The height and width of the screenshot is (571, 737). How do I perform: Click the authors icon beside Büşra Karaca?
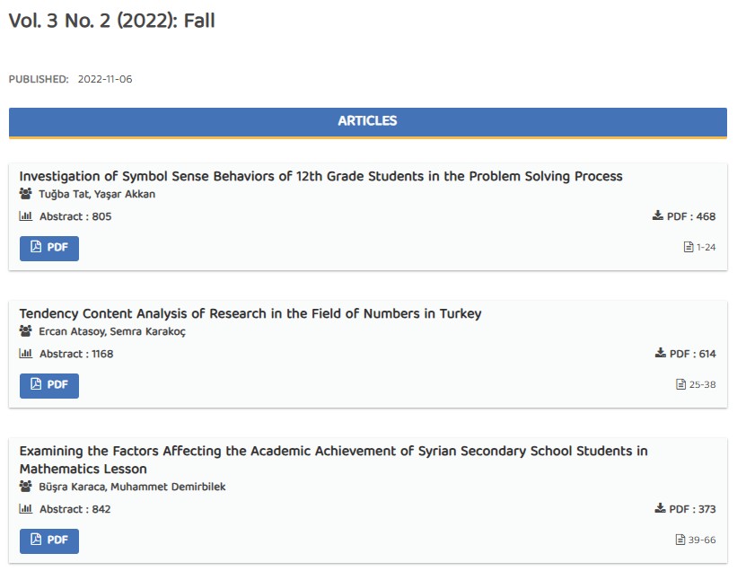click(x=25, y=487)
